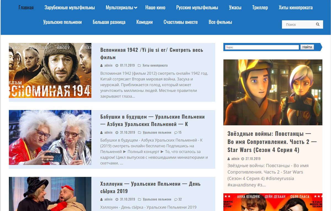Image resolution: width=331 pixels, height=211 pixels.
Task: Click the search magnifier icon
Action: pos(317,24)
